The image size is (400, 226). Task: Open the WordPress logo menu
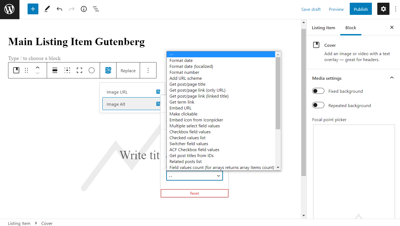(9, 9)
